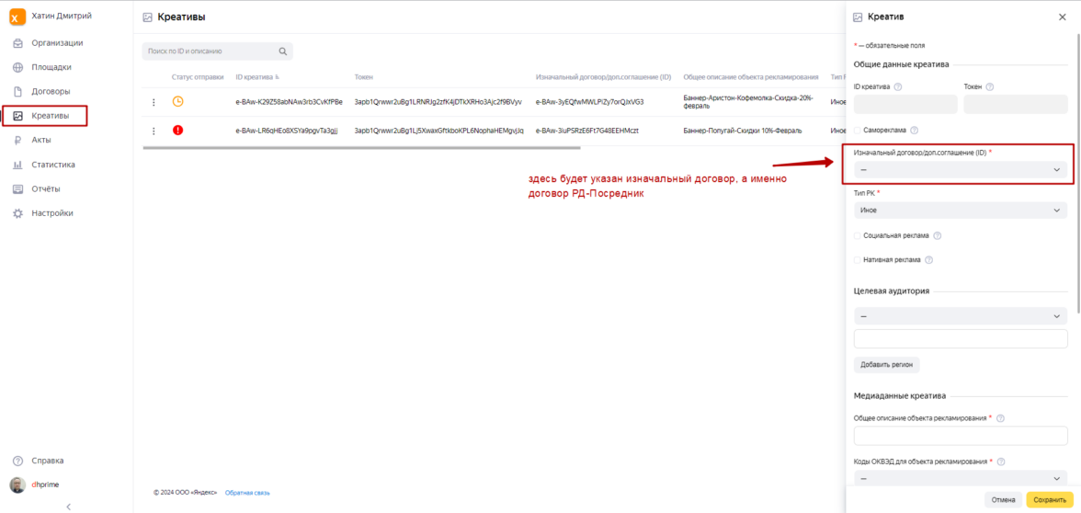Open the Целевая аудитория dropdown
Image resolution: width=1081 pixels, height=513 pixels.
point(961,316)
